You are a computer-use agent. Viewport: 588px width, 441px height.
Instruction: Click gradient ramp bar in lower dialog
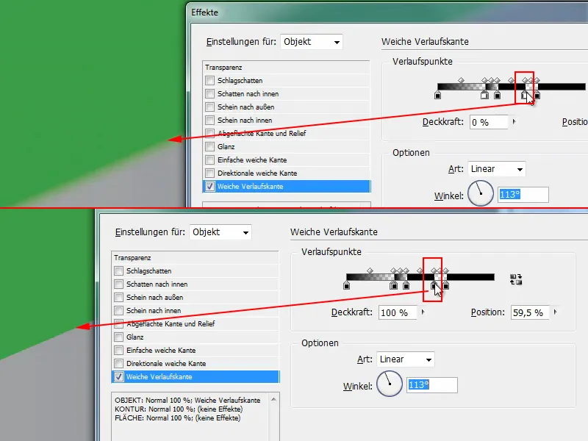pyautogui.click(x=420, y=277)
